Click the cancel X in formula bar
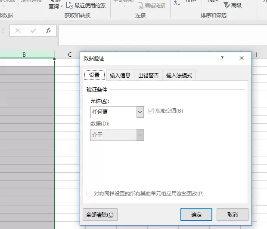Image resolution: width=267 pixels, height=229 pixels. pyautogui.click(x=18, y=31)
